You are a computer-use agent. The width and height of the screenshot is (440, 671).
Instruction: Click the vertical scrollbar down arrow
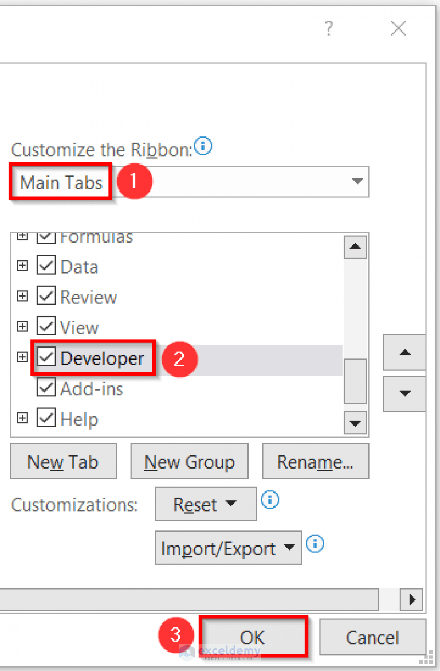click(355, 423)
